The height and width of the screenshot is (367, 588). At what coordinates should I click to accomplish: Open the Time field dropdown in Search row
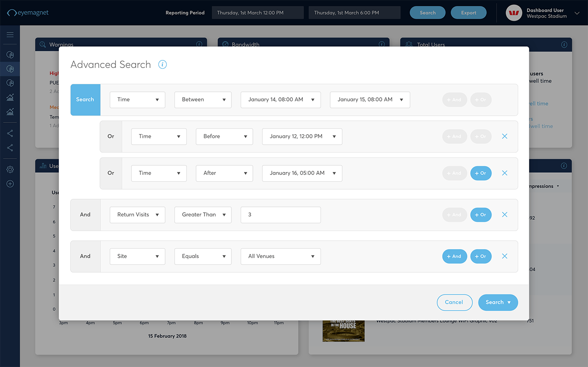[137, 100]
